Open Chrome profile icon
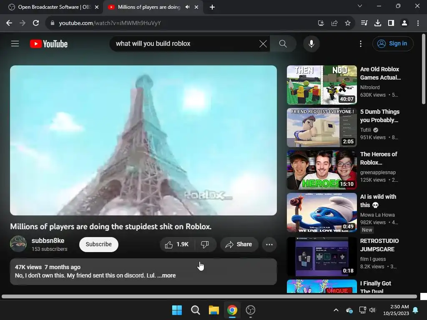The height and width of the screenshot is (320, 427). (x=404, y=23)
